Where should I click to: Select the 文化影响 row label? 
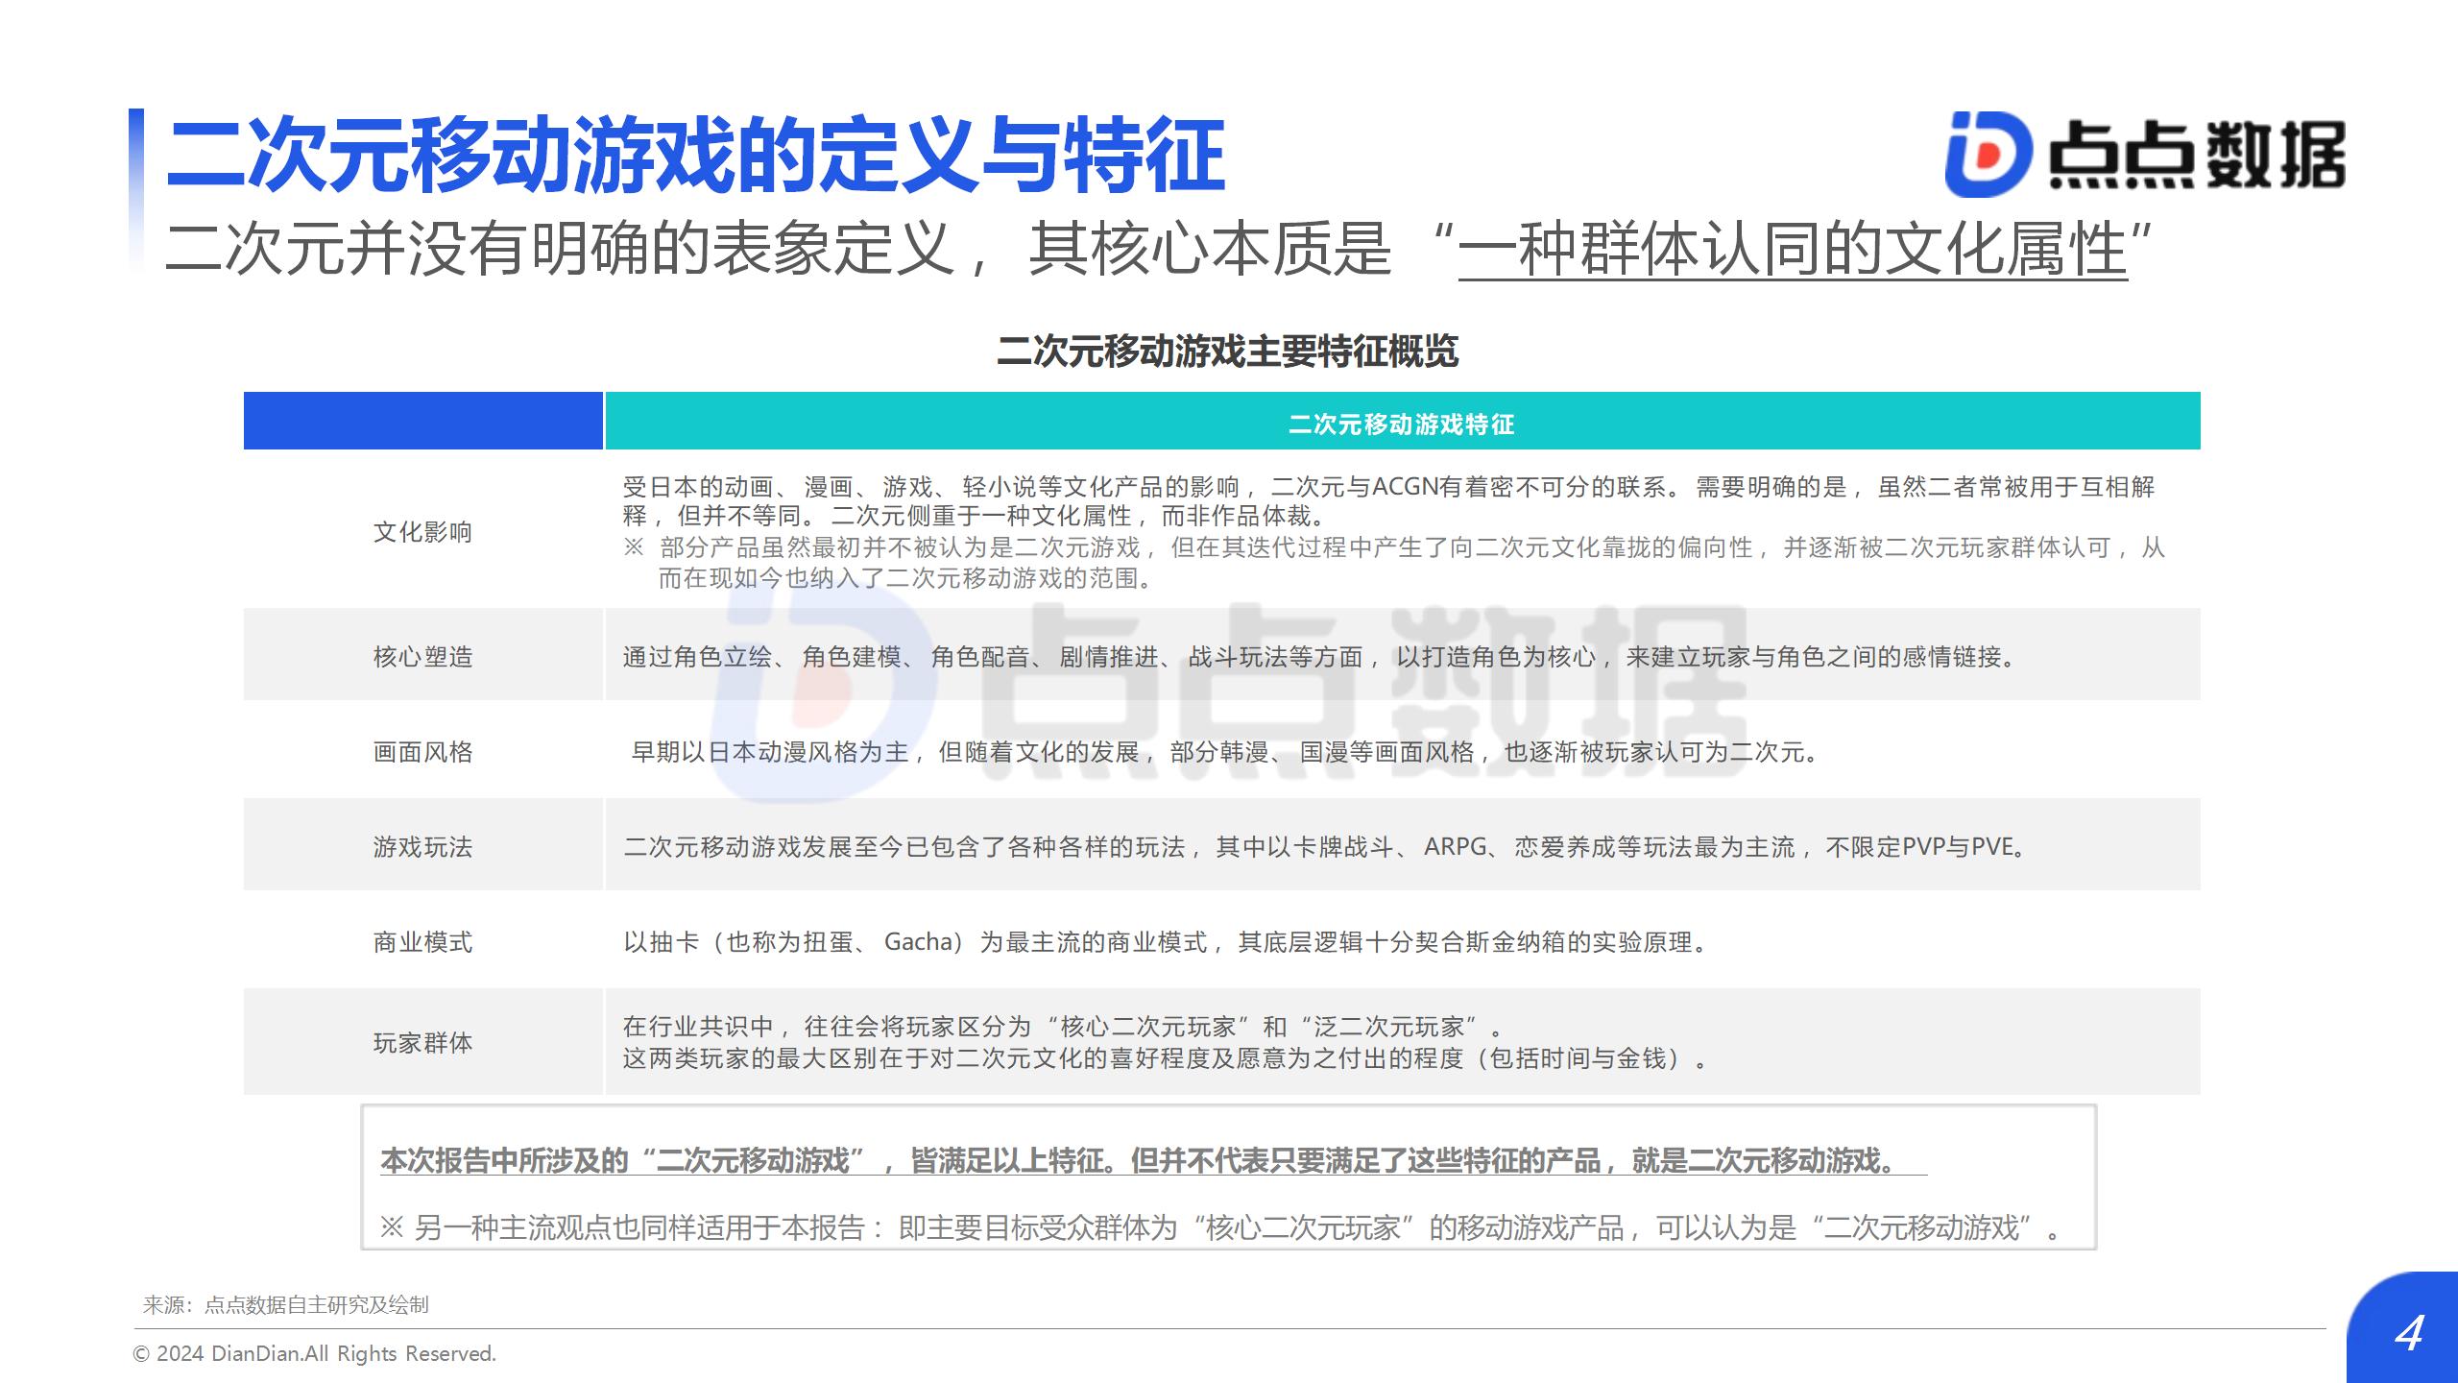[422, 532]
